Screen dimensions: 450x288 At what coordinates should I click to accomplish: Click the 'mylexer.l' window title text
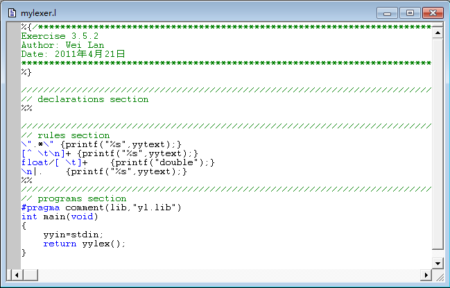coord(38,13)
